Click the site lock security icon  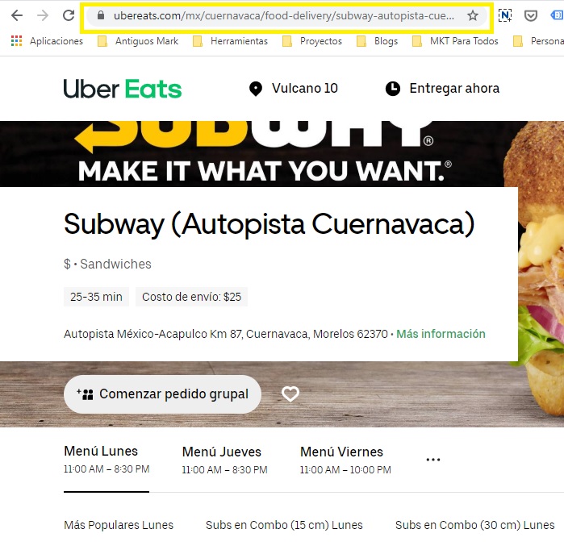click(x=101, y=15)
